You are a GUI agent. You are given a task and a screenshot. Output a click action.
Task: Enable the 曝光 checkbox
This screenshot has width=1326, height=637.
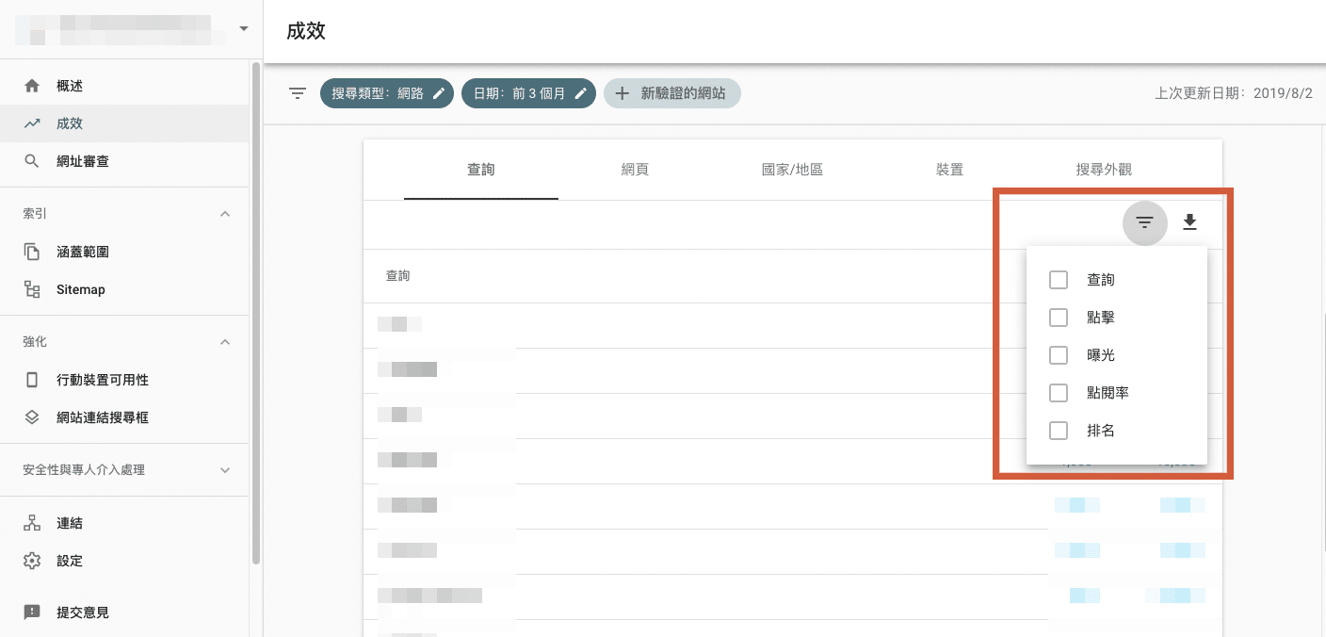click(x=1058, y=355)
